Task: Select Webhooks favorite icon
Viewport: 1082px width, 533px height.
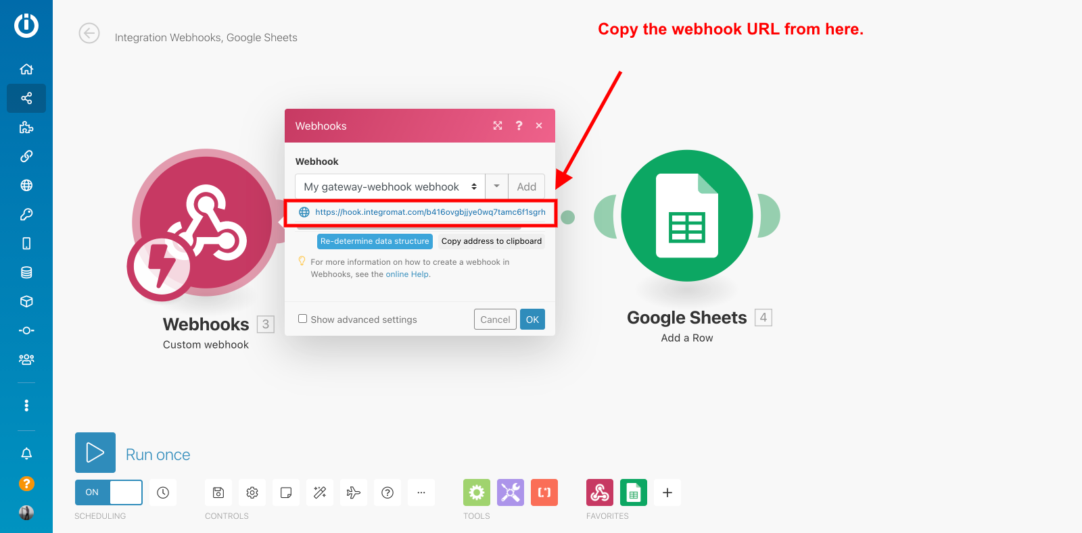Action: point(600,492)
